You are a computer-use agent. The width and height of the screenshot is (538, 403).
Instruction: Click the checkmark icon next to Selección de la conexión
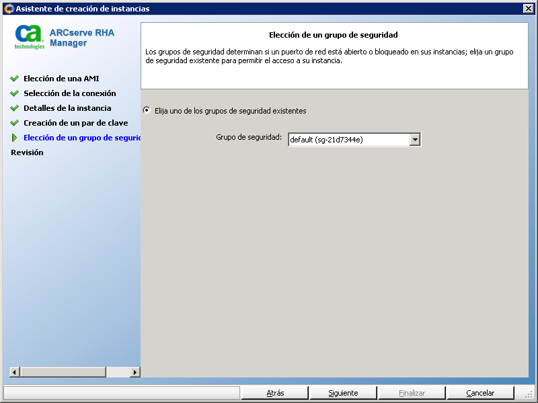click(x=15, y=93)
